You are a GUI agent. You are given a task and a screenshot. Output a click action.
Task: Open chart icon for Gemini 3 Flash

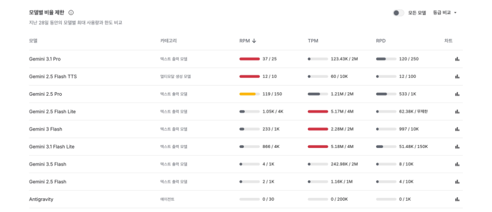pos(457,129)
